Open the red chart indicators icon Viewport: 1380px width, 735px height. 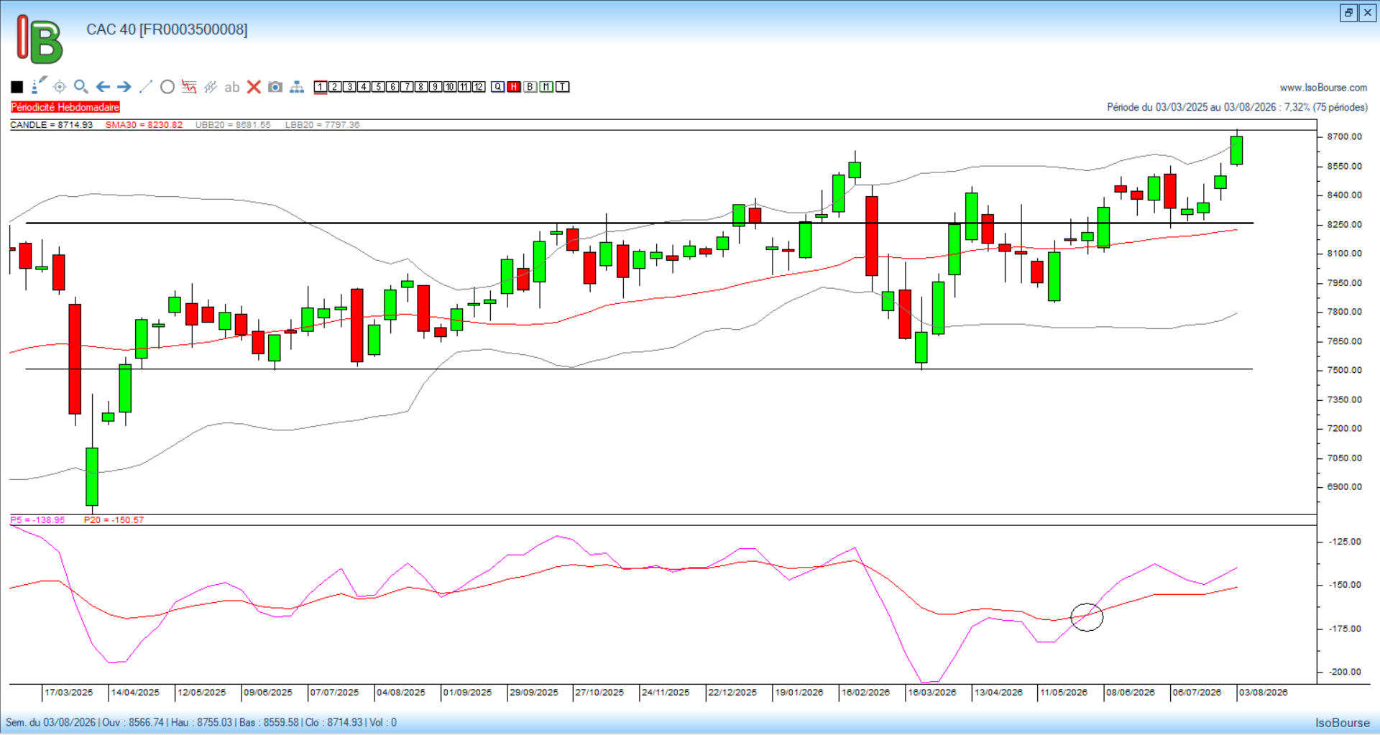click(x=189, y=87)
